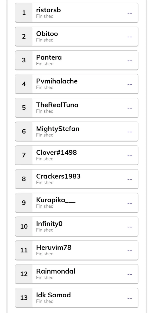Screen dimensions: 151x313
Task: Click the score dashes for Idk Samad
Action: point(130,298)
